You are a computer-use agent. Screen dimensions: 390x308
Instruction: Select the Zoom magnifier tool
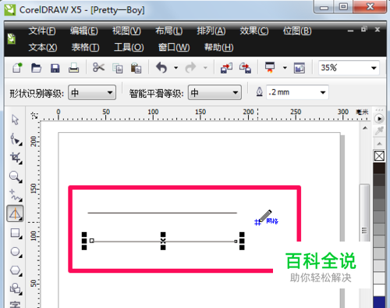point(16,177)
